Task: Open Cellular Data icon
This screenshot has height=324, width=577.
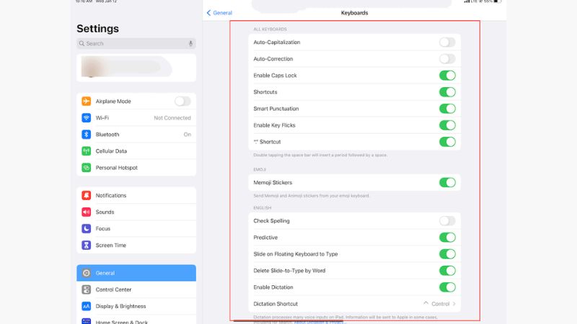Action: point(87,151)
